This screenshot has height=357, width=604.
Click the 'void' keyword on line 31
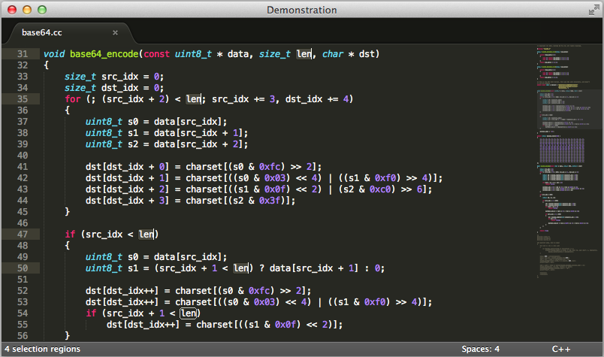tap(54, 54)
